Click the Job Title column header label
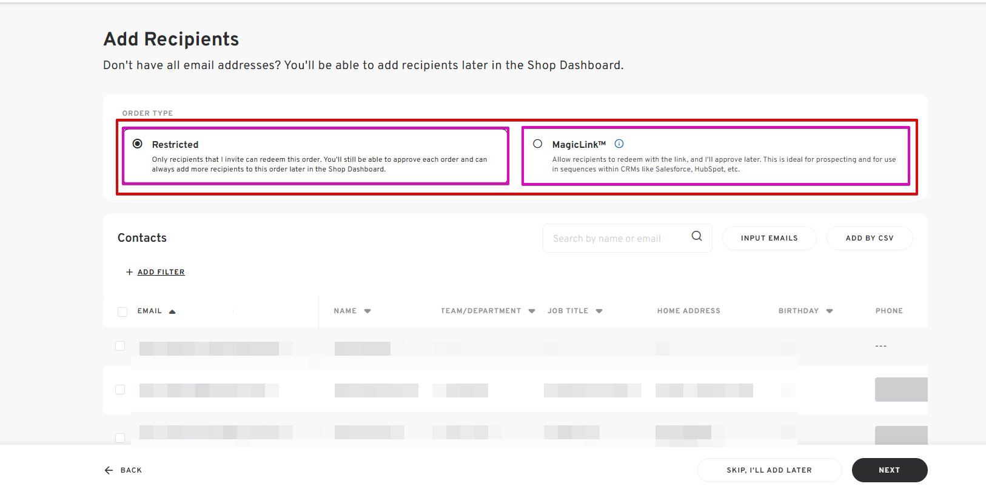Image resolution: width=986 pixels, height=495 pixels. 568,311
